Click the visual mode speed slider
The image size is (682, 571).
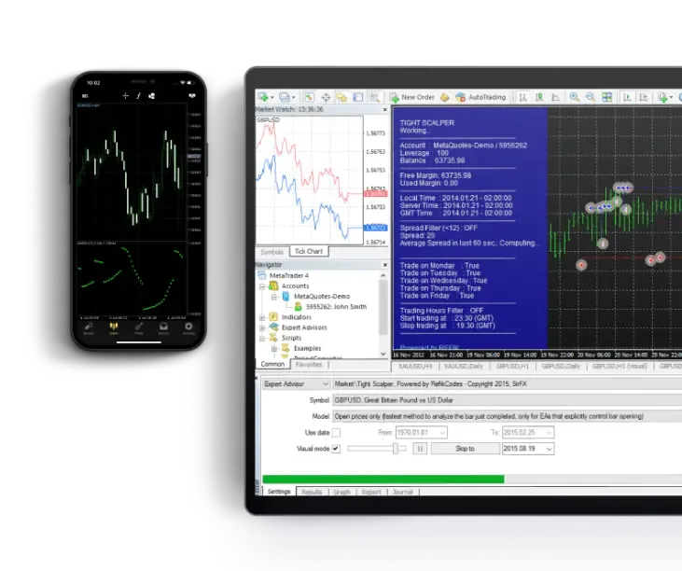373,449
